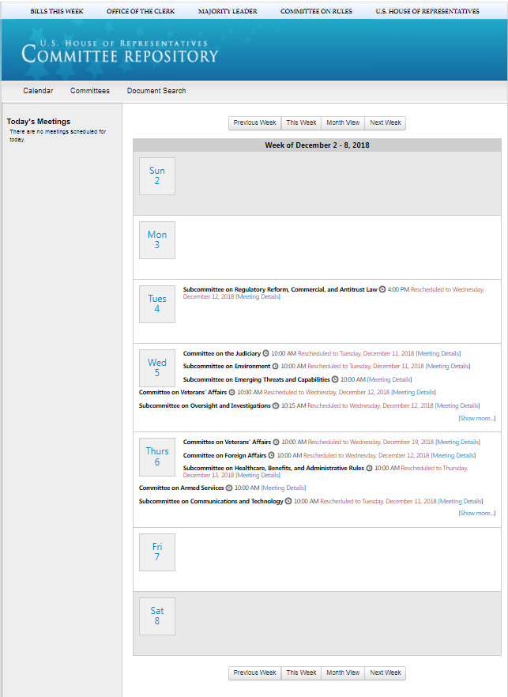Viewport: 508px width, 697px height.
Task: Advance to Next Week at top
Action: point(386,123)
